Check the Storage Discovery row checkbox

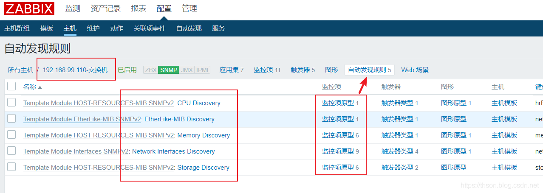11,167
